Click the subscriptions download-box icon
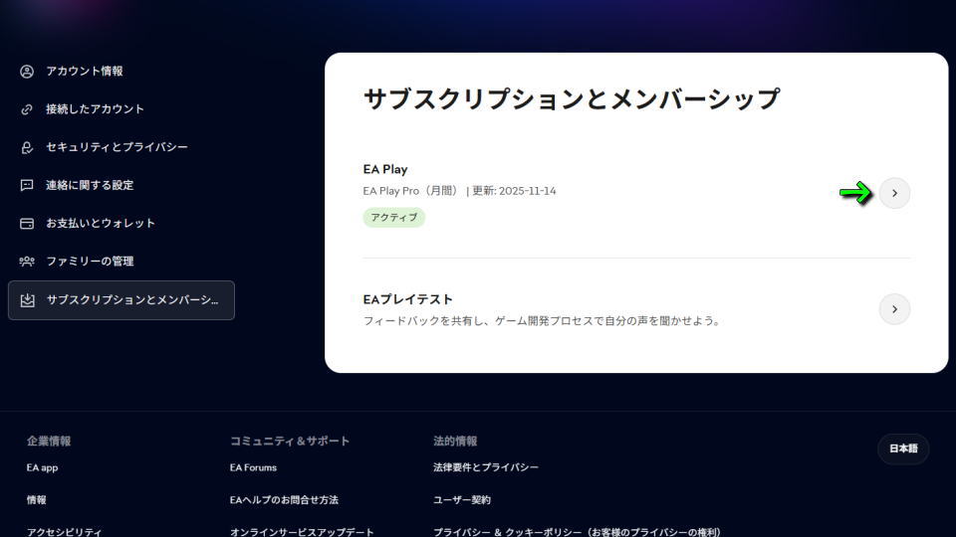The height and width of the screenshot is (537, 956). [x=28, y=300]
